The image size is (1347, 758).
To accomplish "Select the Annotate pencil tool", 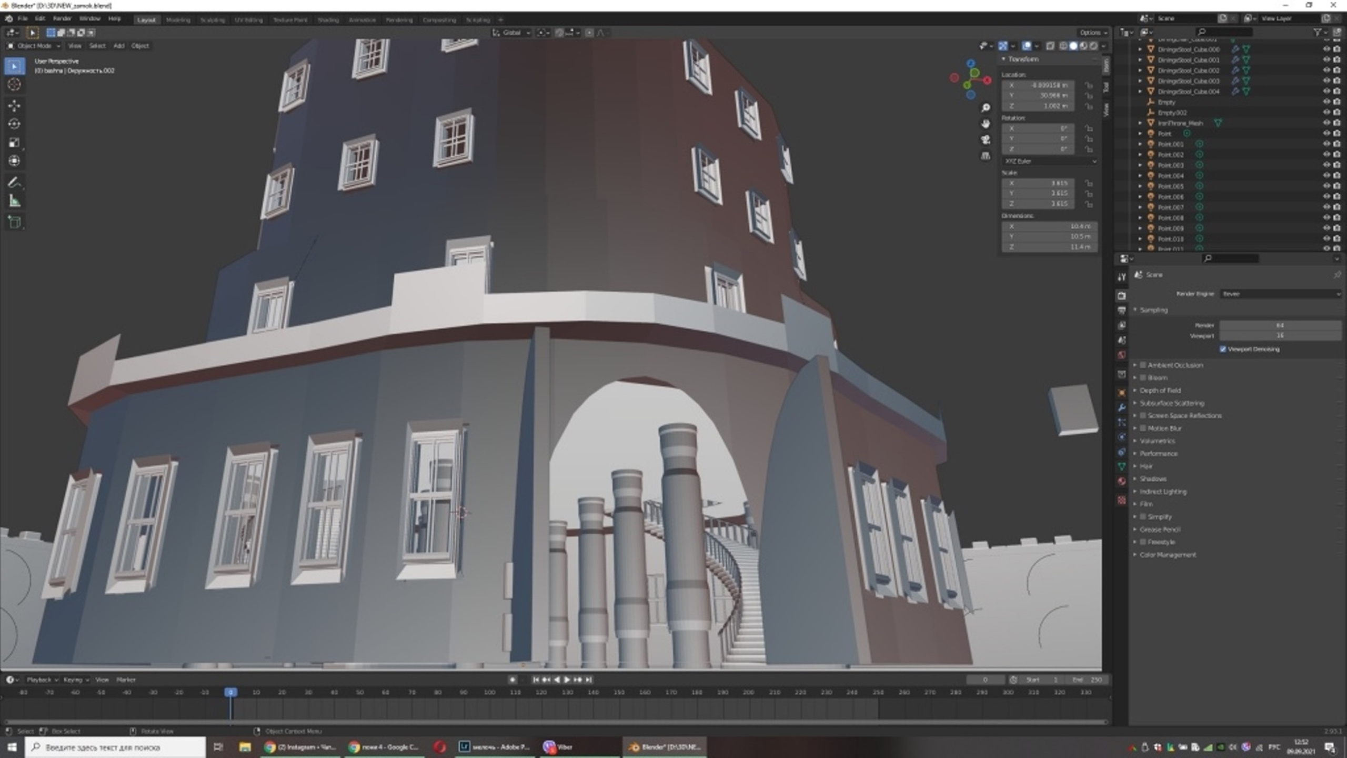I will [x=14, y=183].
